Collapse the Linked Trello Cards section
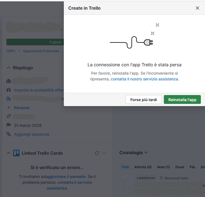 pyautogui.click(x=9, y=153)
